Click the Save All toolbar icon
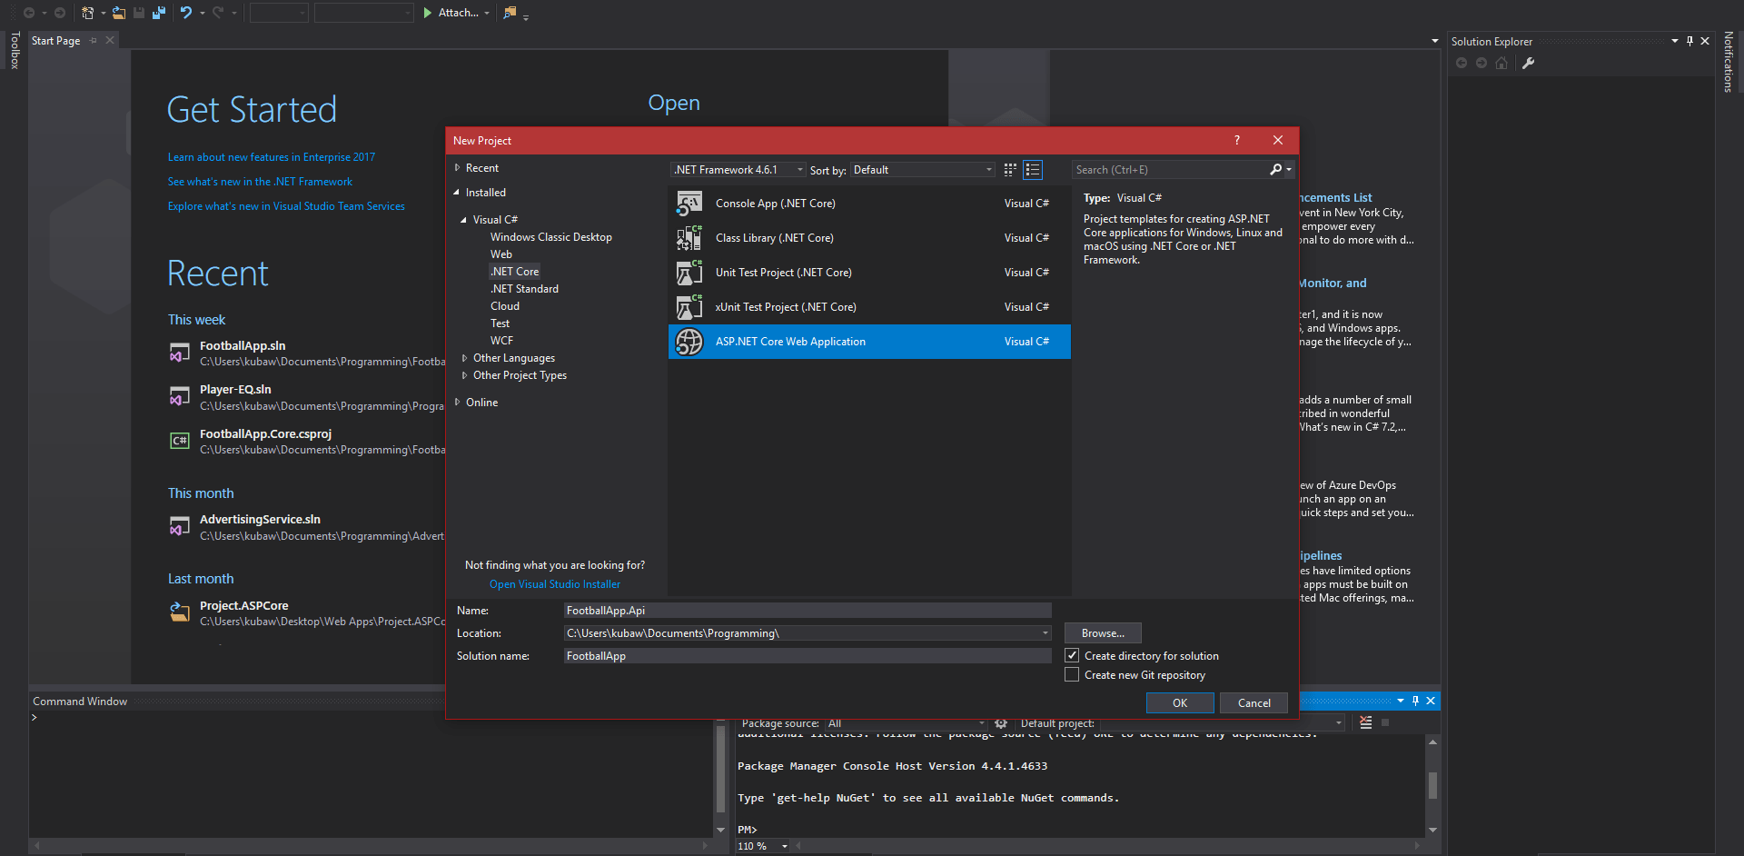 click(159, 13)
